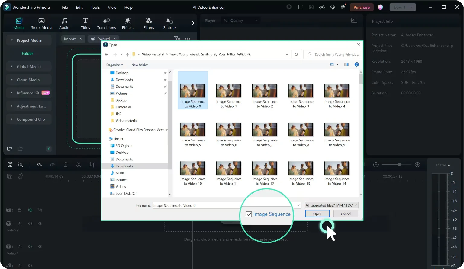Open the File menu
This screenshot has width=464, height=269.
coord(65,7)
